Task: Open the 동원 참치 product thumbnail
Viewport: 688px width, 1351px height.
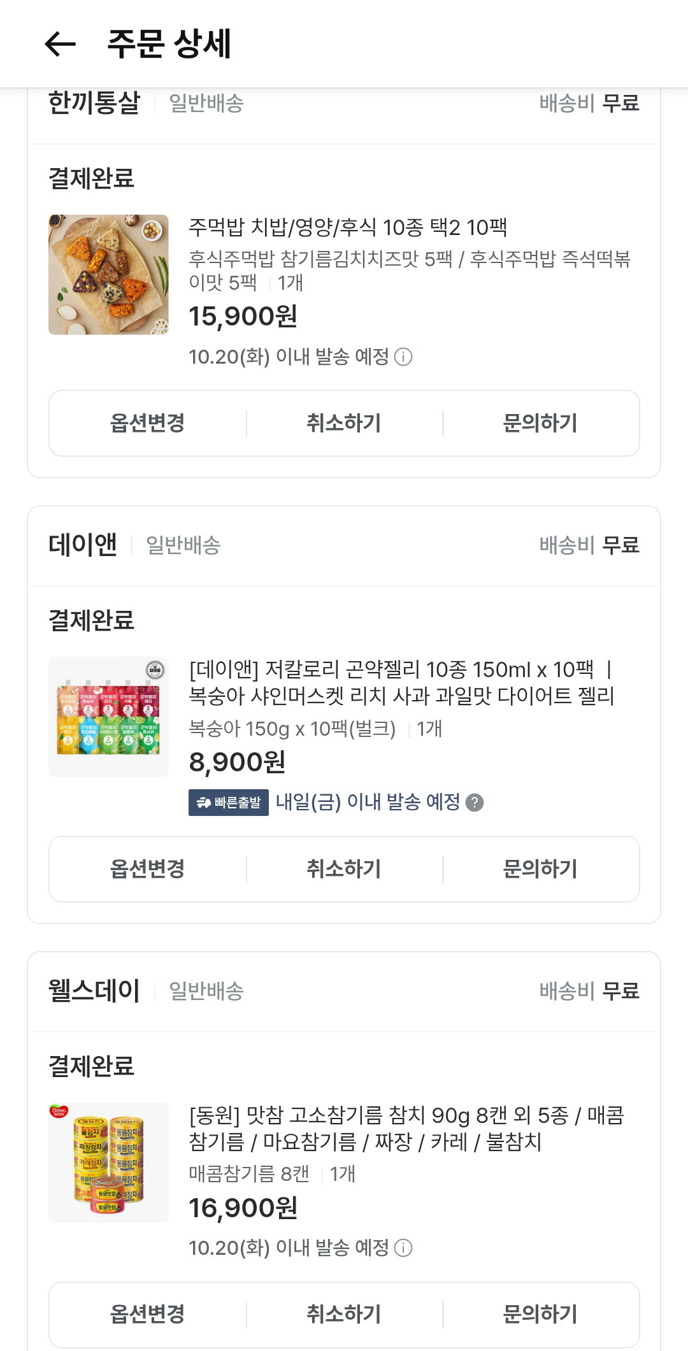Action: (108, 1162)
